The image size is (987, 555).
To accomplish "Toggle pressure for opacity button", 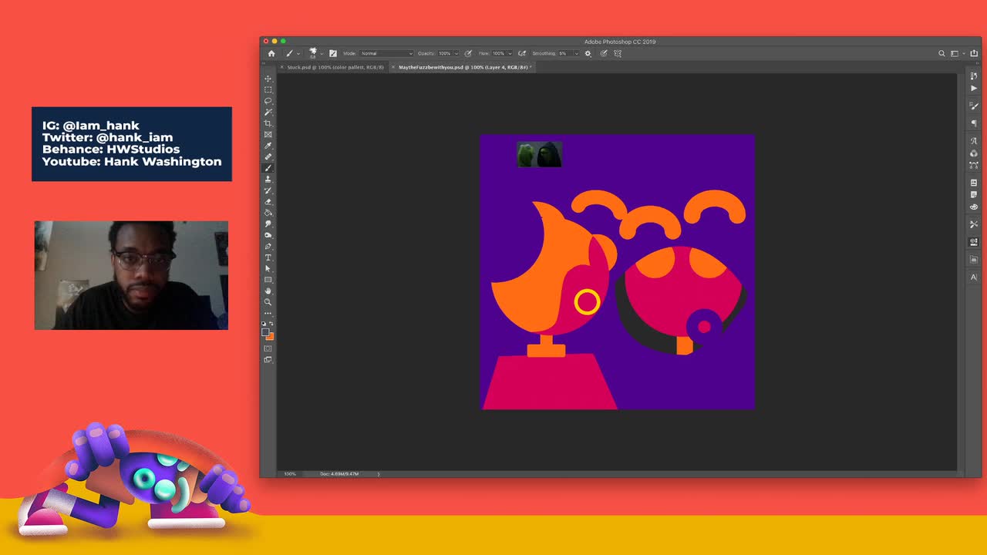I will tap(468, 54).
